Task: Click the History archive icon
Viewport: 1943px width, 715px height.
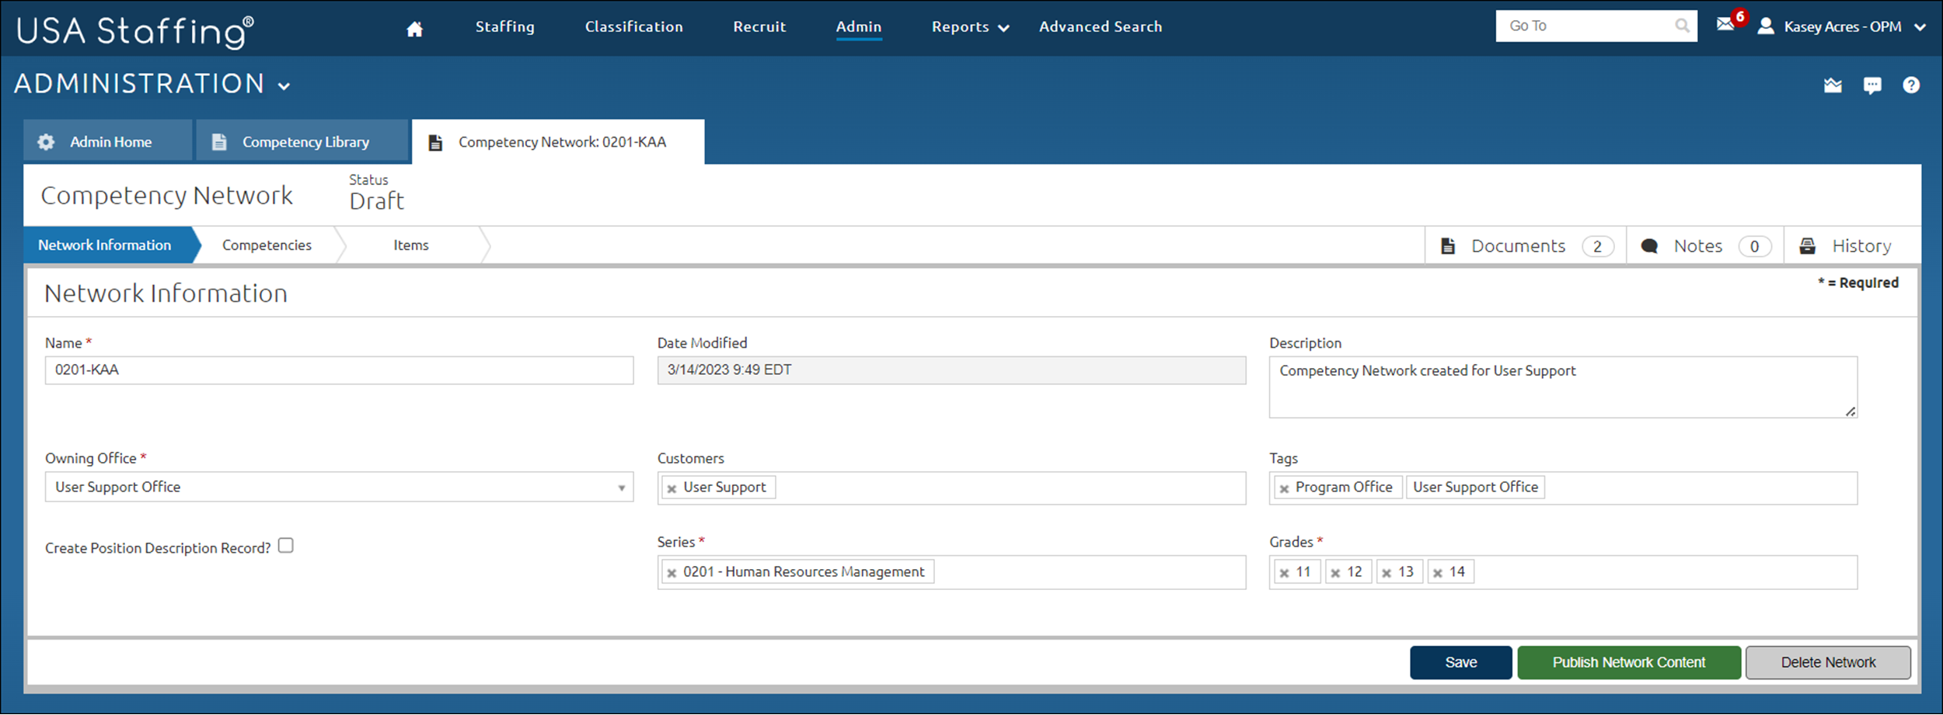Action: (1808, 246)
